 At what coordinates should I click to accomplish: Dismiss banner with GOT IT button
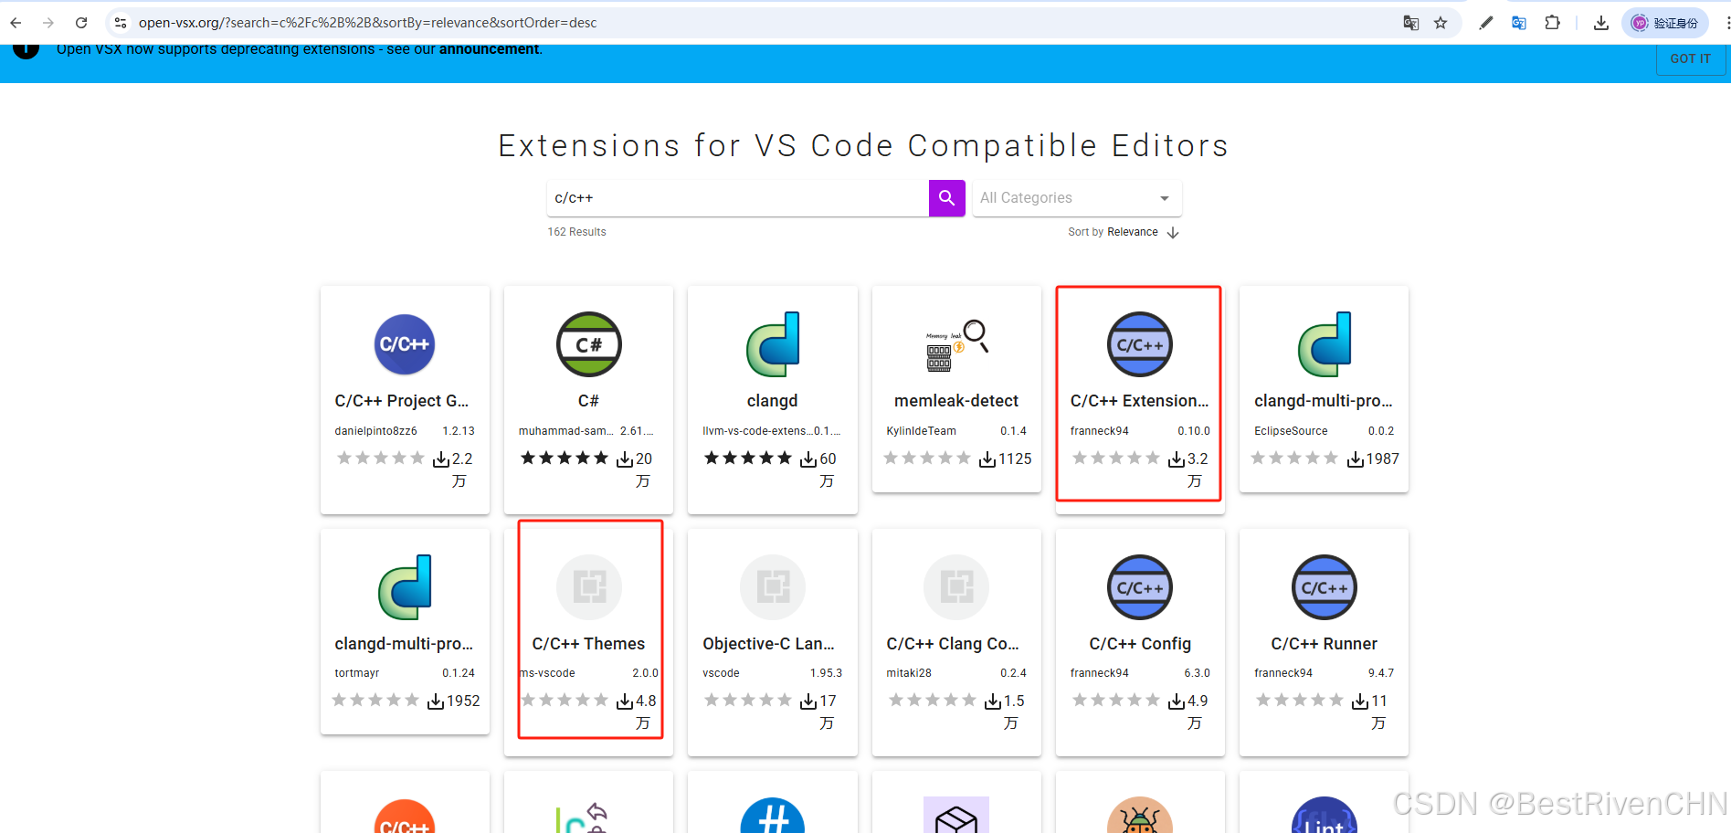1691,58
